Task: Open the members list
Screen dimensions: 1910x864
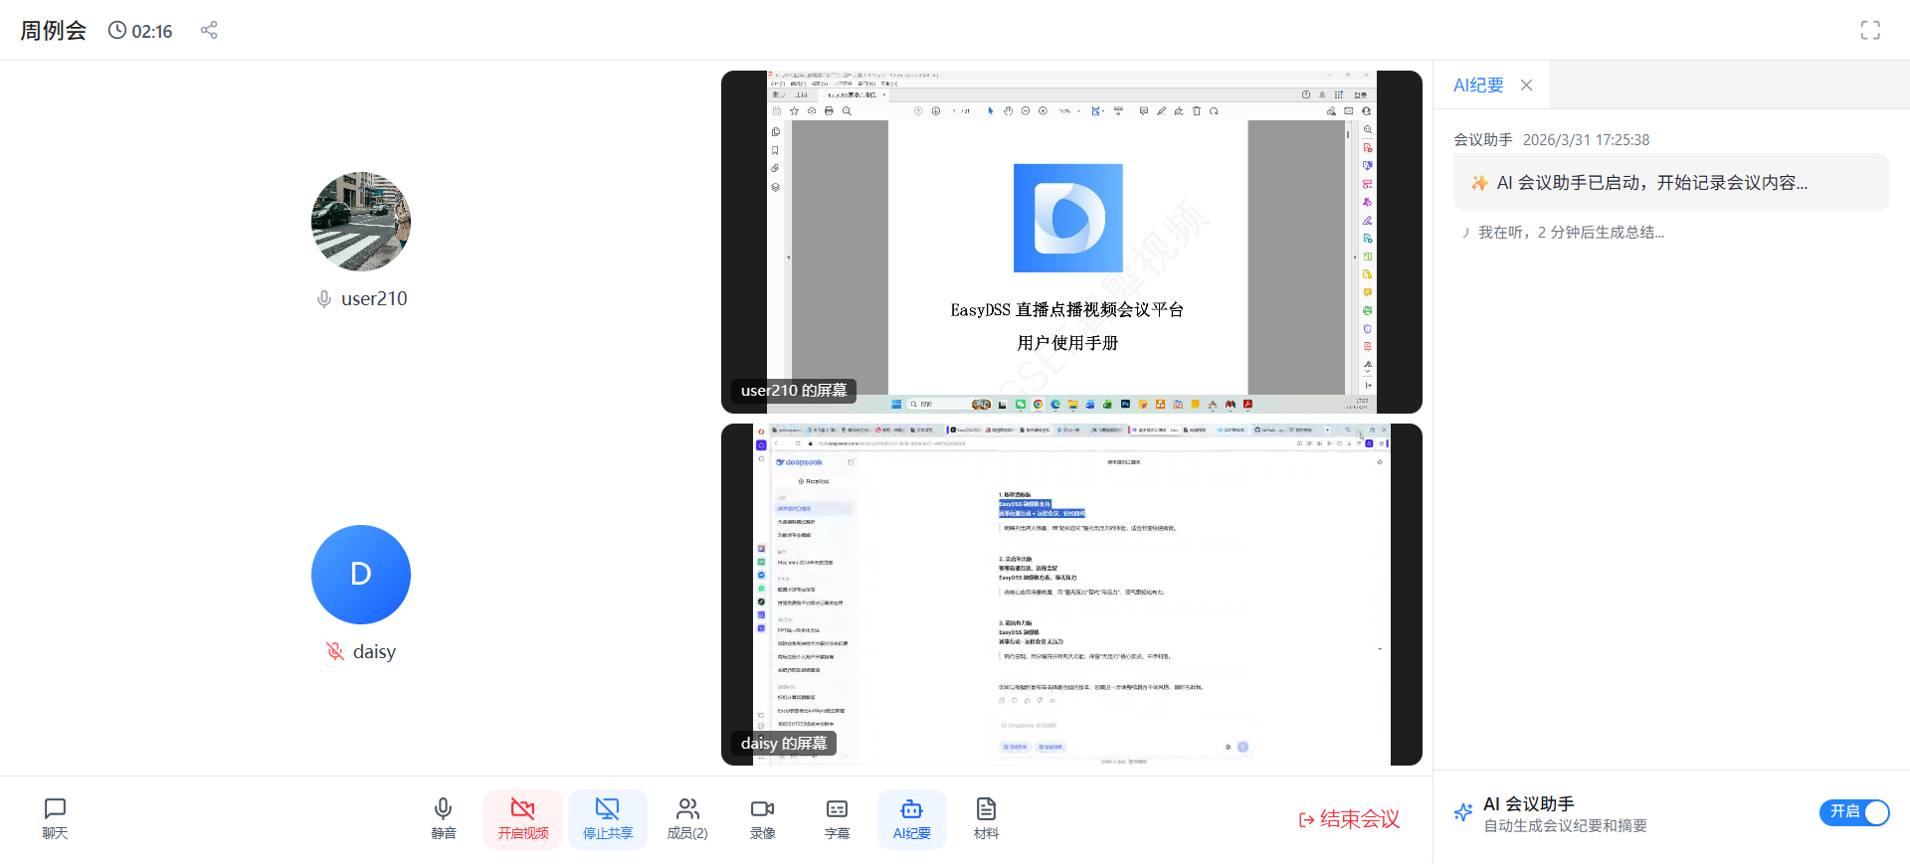Action: point(687,819)
